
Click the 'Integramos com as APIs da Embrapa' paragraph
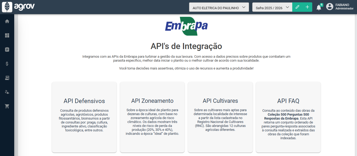(186, 58)
